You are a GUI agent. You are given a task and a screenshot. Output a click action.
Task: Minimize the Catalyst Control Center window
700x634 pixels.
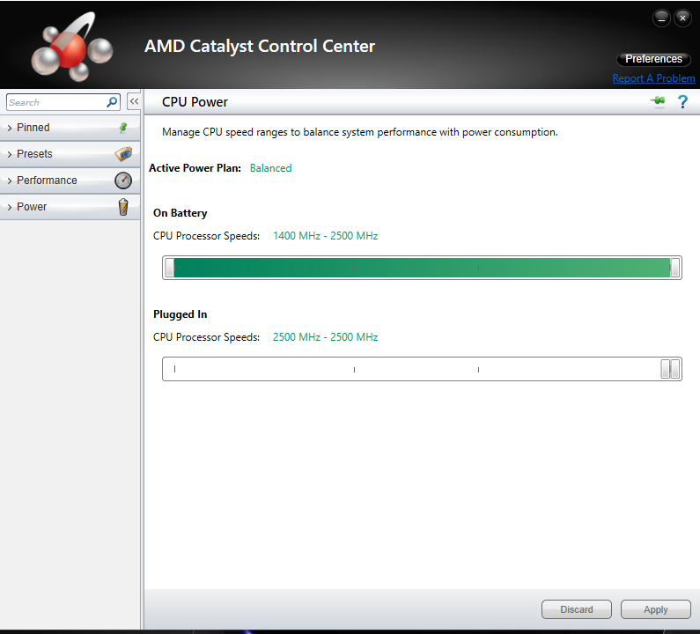point(661,18)
